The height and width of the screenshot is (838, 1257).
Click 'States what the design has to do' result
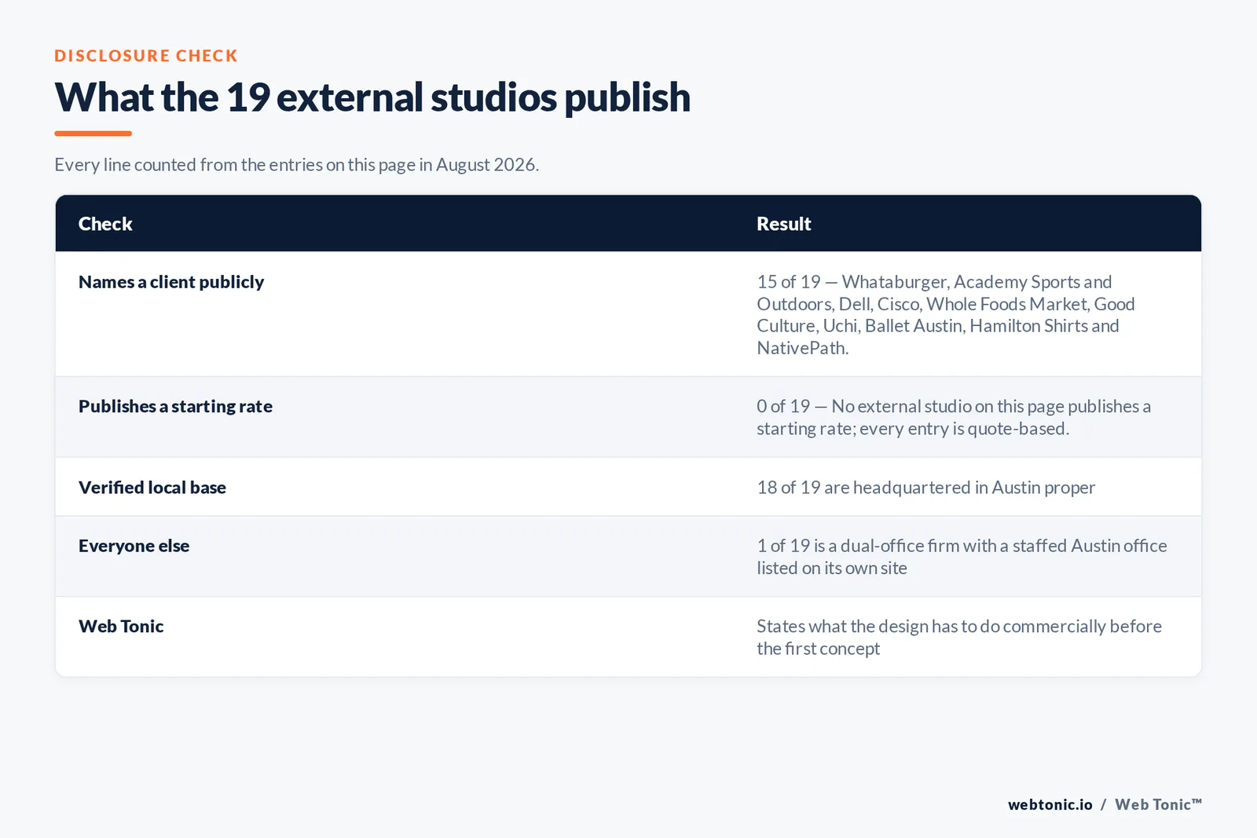tap(959, 638)
